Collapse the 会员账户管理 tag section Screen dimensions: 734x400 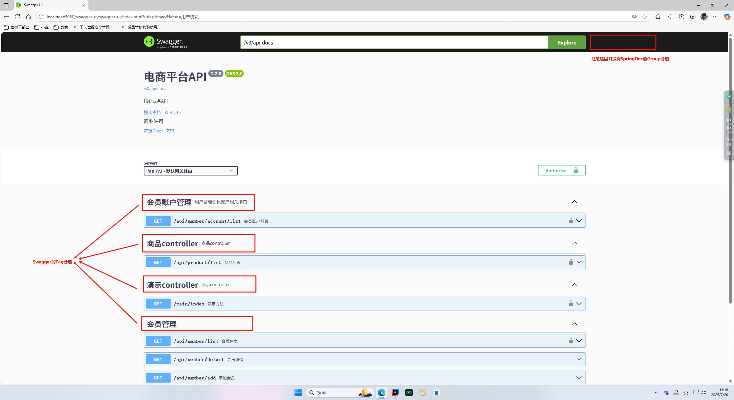[574, 202]
